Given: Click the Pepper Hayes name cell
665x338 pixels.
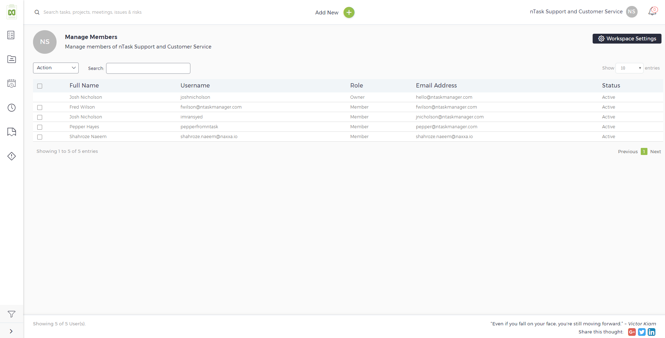Looking at the screenshot, I should click(x=84, y=127).
